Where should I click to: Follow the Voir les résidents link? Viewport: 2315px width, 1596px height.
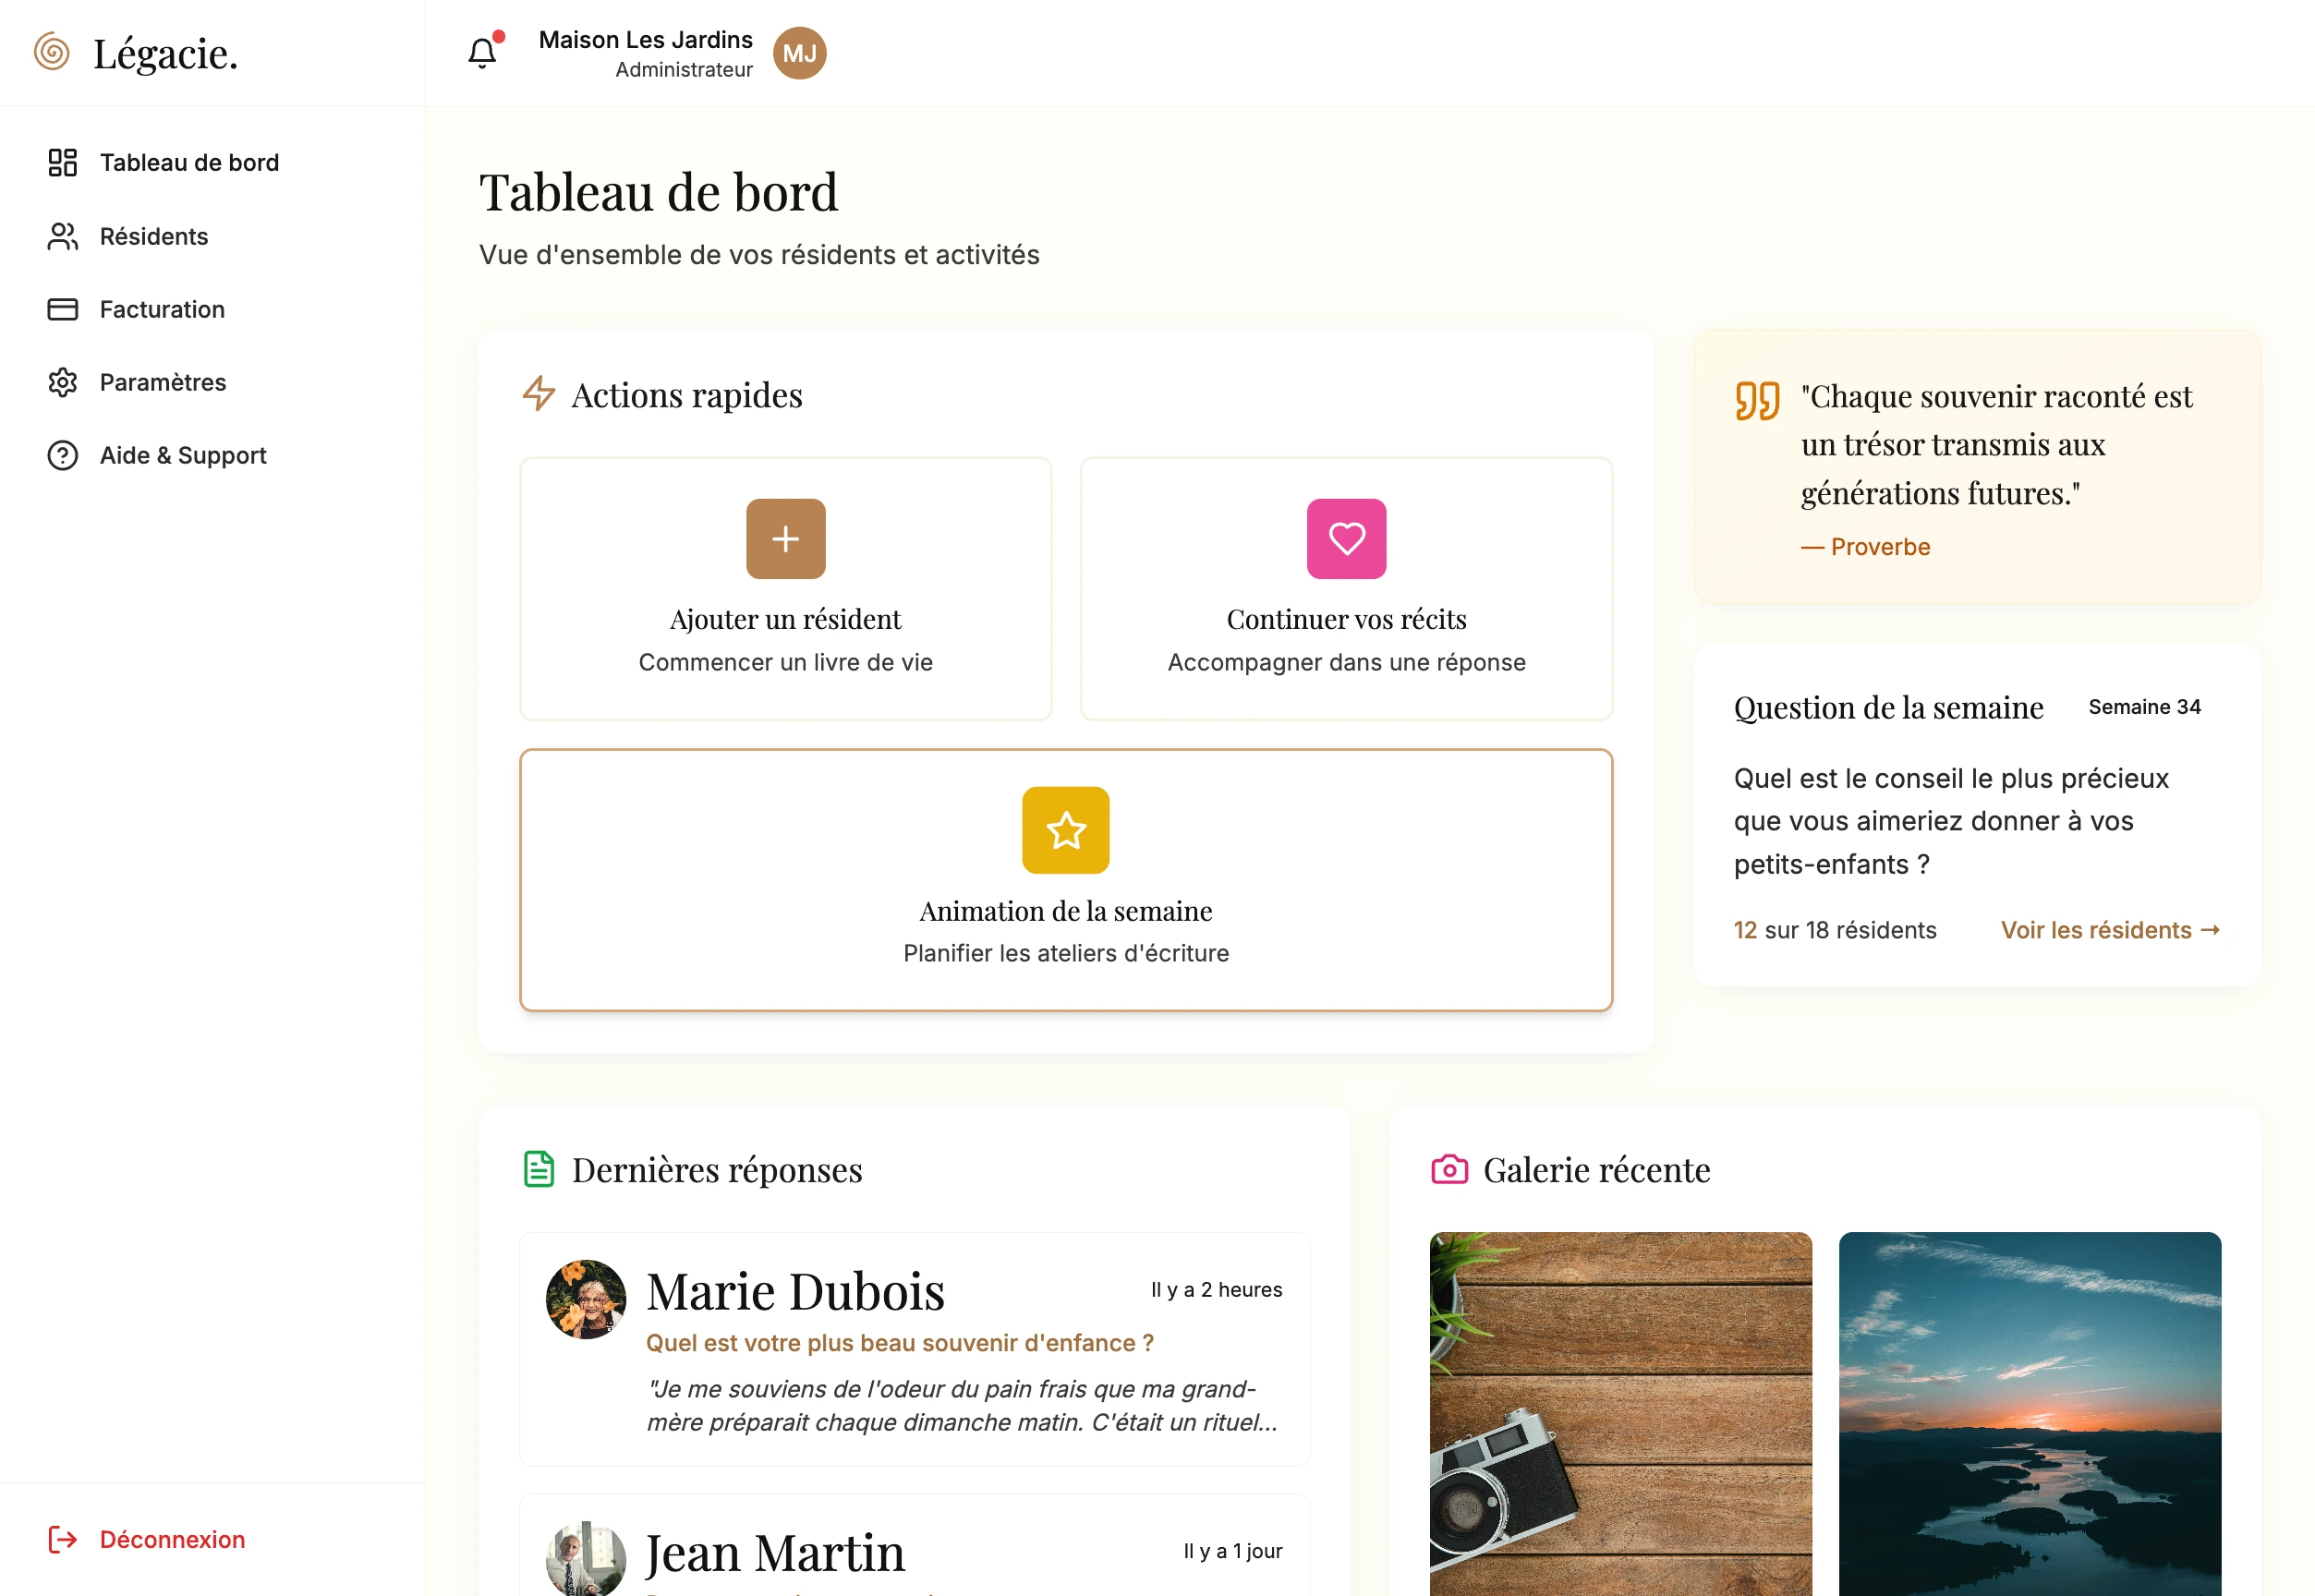(2109, 930)
